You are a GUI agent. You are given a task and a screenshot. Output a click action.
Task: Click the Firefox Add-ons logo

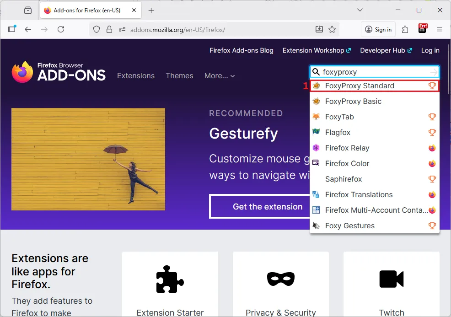pyautogui.click(x=59, y=72)
